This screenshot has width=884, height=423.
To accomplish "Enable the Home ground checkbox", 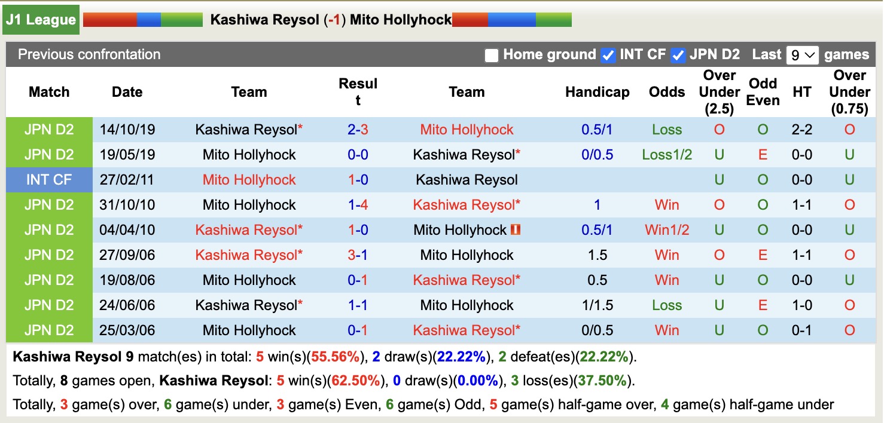I will click(x=492, y=54).
